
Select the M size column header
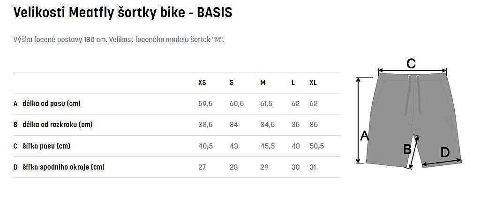click(x=263, y=83)
